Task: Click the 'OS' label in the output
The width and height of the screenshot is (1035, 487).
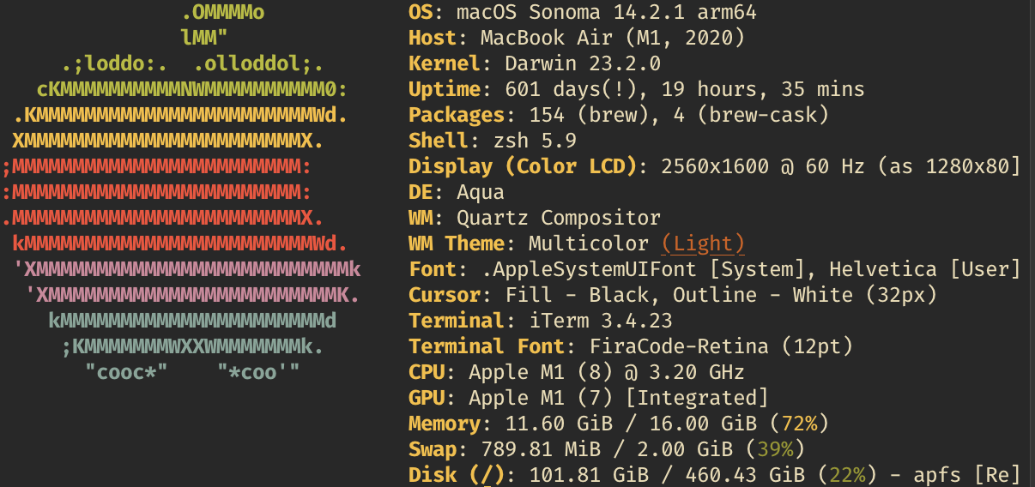Action: click(x=421, y=13)
